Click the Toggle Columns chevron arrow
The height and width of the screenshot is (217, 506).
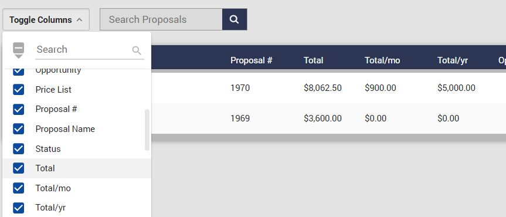point(79,20)
